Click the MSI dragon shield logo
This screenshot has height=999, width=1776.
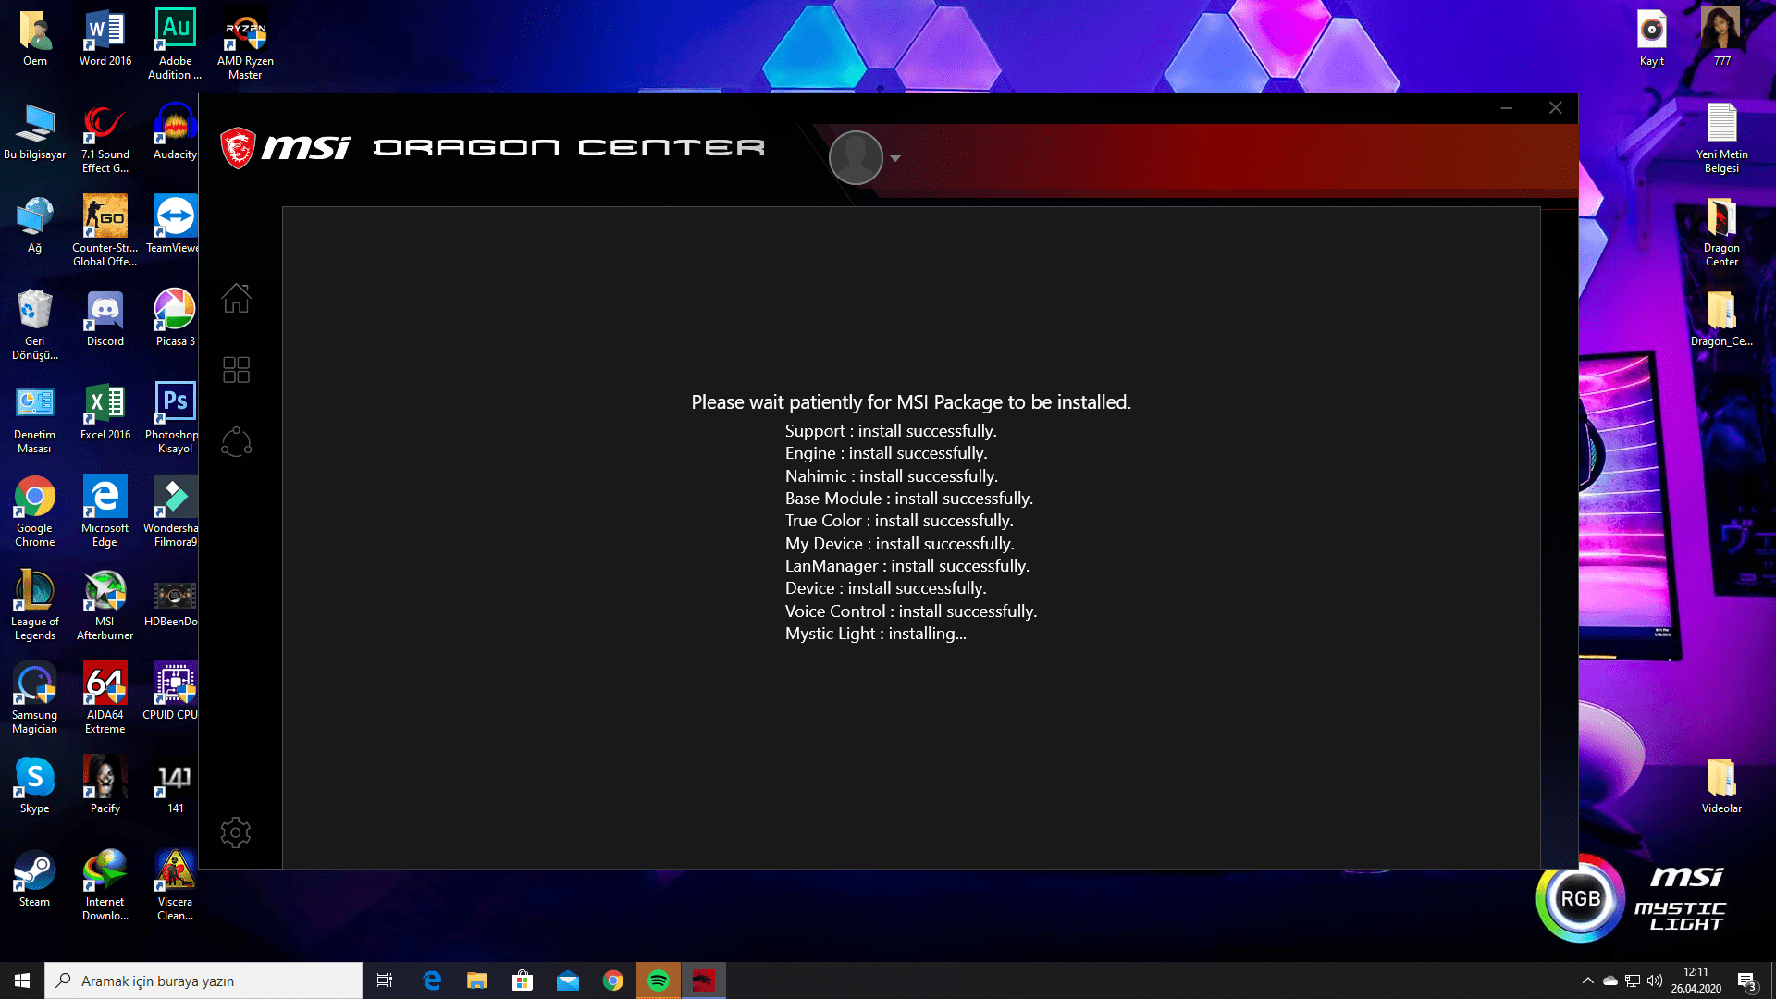pyautogui.click(x=238, y=148)
